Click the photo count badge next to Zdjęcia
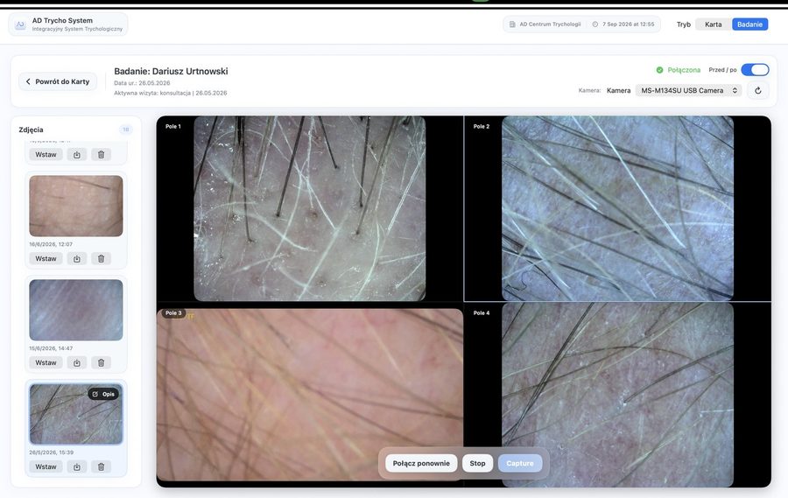 point(125,130)
